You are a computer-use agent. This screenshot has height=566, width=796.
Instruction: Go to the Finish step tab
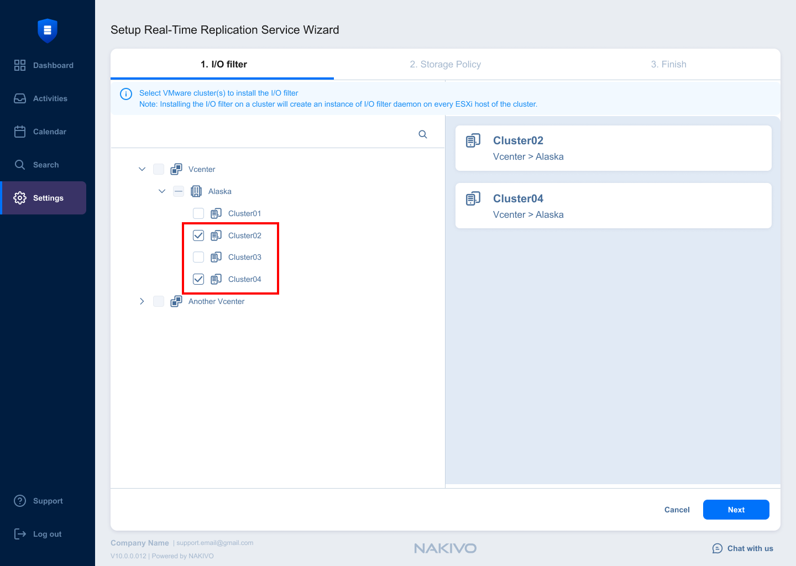coord(668,64)
